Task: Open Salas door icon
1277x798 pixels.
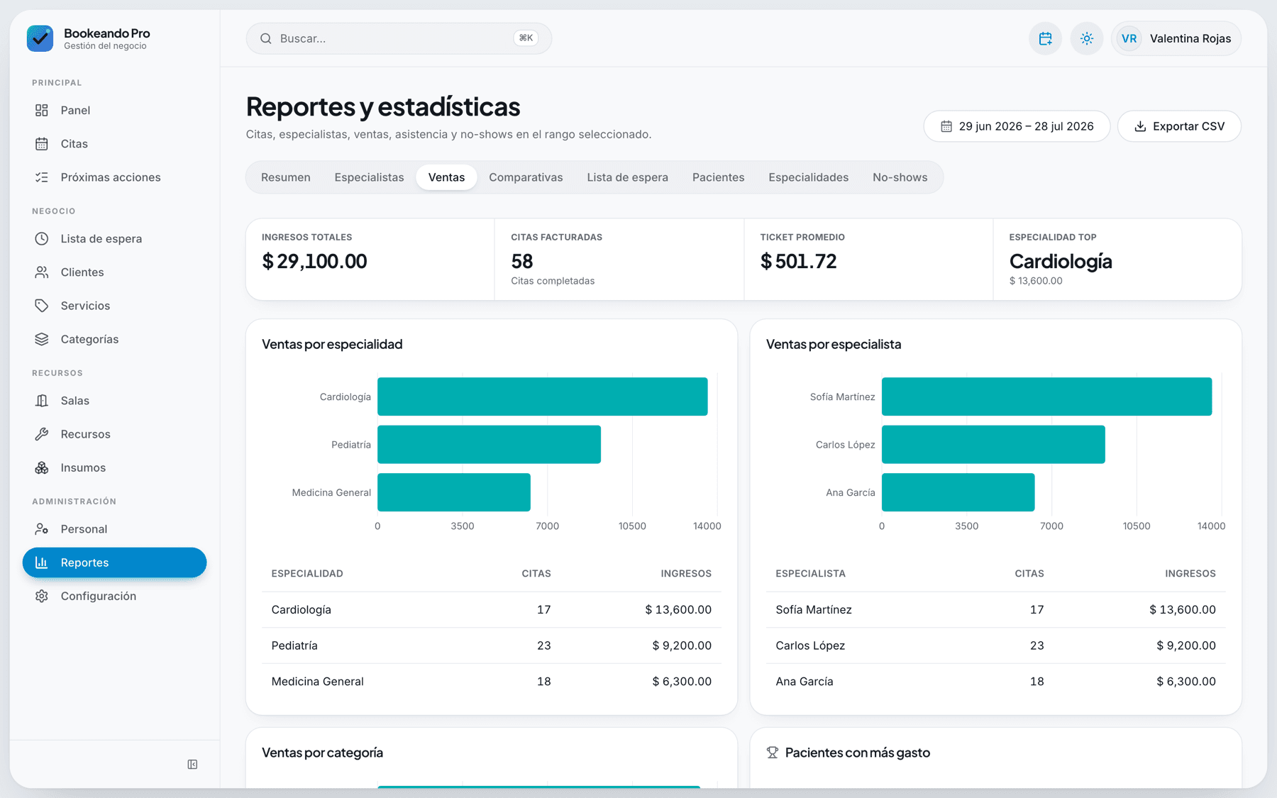Action: pos(42,400)
